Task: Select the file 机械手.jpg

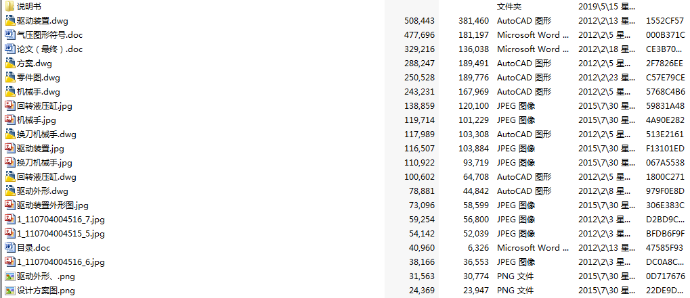Action: coord(37,120)
